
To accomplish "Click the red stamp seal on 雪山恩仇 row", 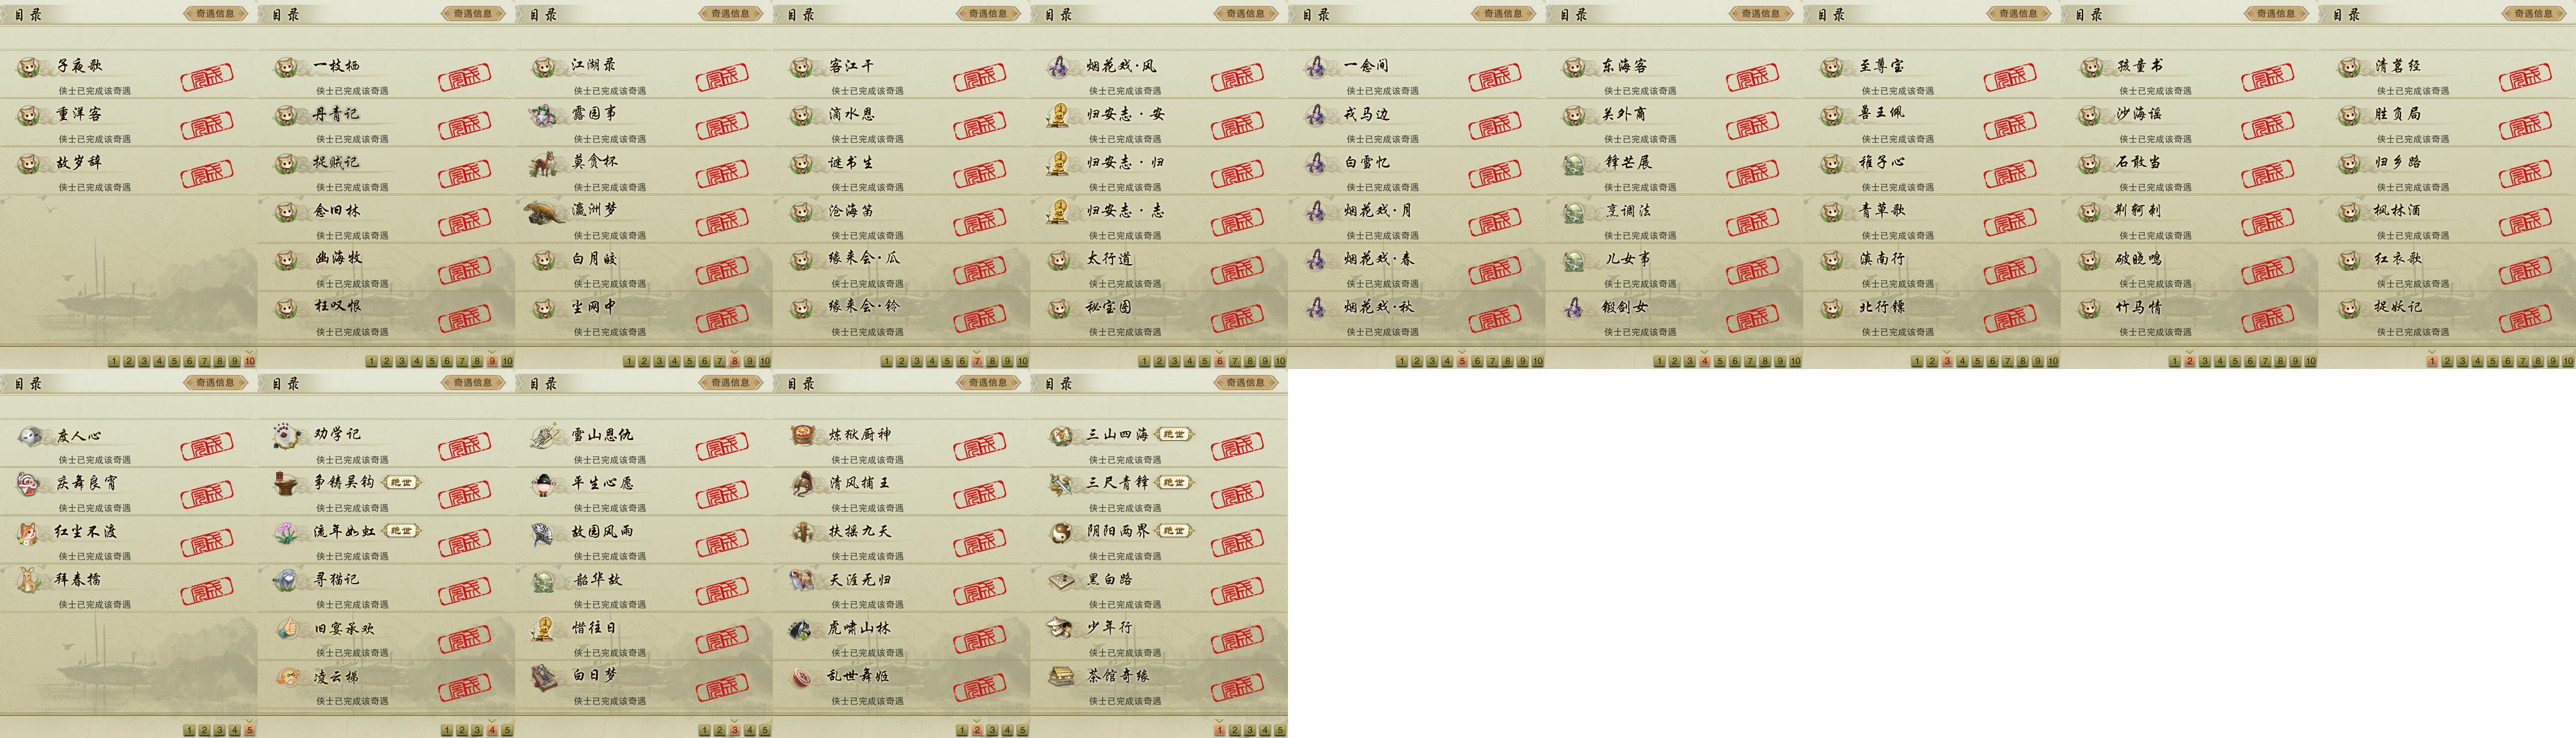I will pos(722,445).
